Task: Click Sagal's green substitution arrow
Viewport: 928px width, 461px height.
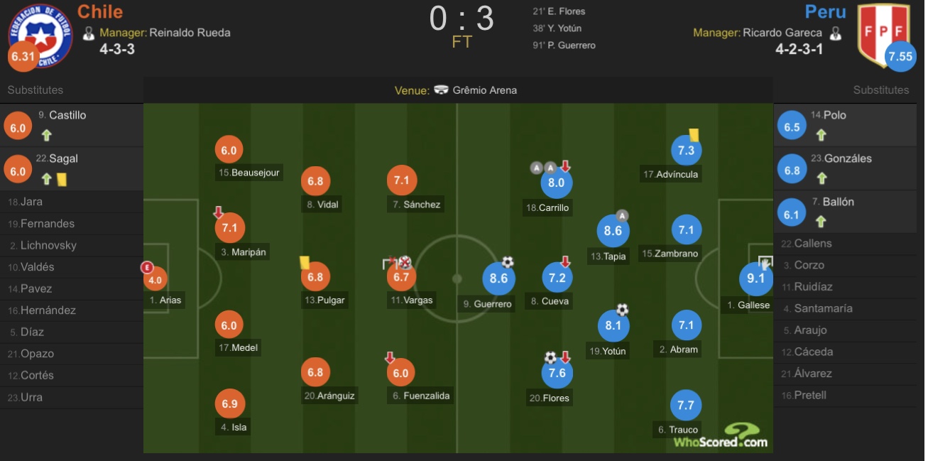Action: (47, 179)
